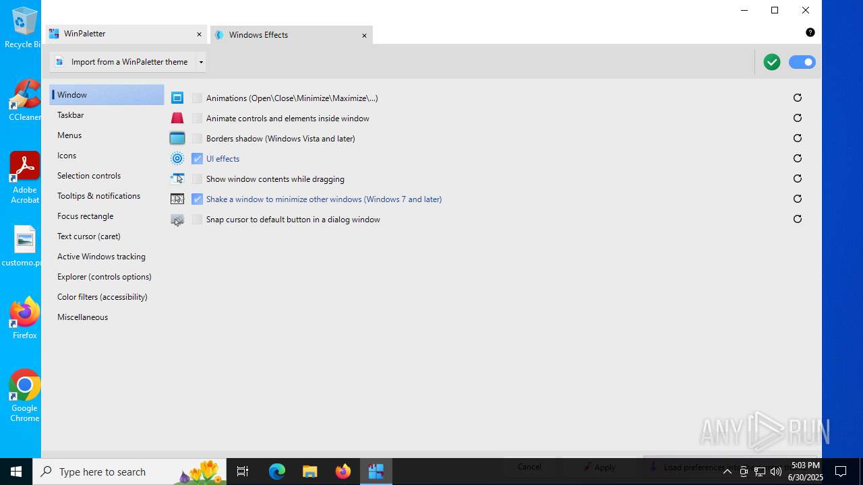The height and width of the screenshot is (485, 863).
Task: Open the help question mark icon
Action: click(x=810, y=32)
